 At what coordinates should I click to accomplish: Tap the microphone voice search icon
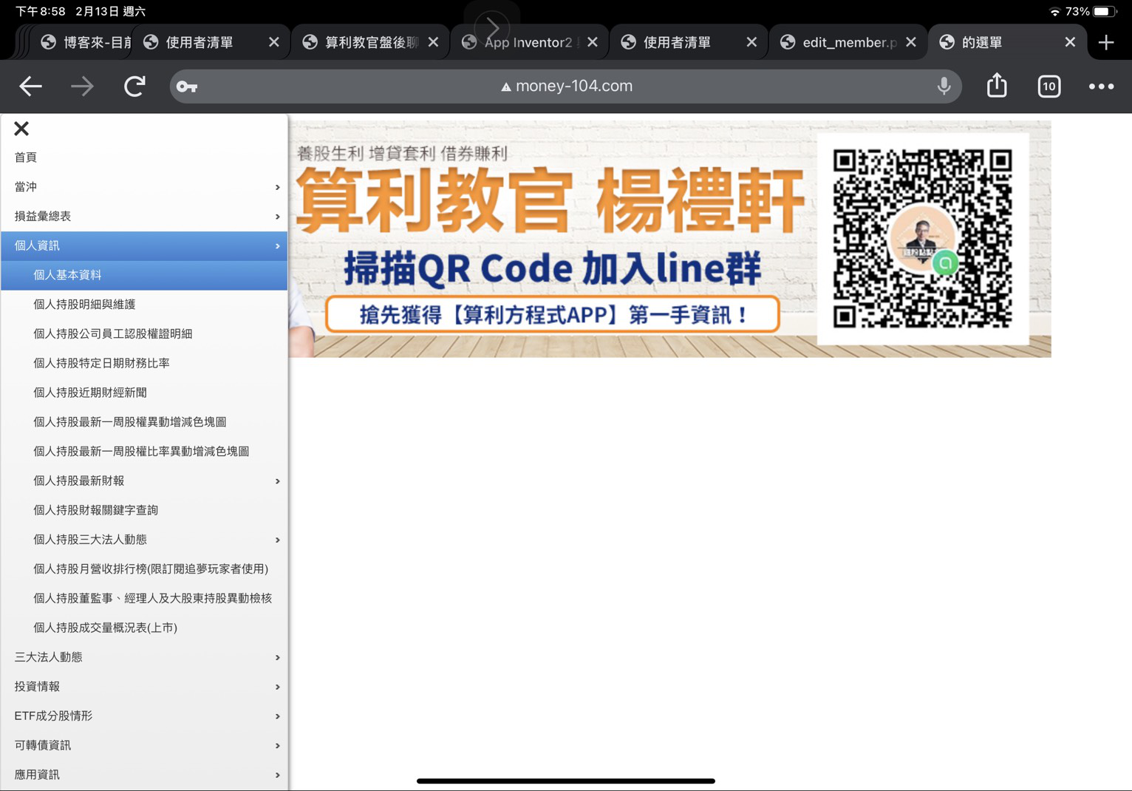tap(944, 86)
